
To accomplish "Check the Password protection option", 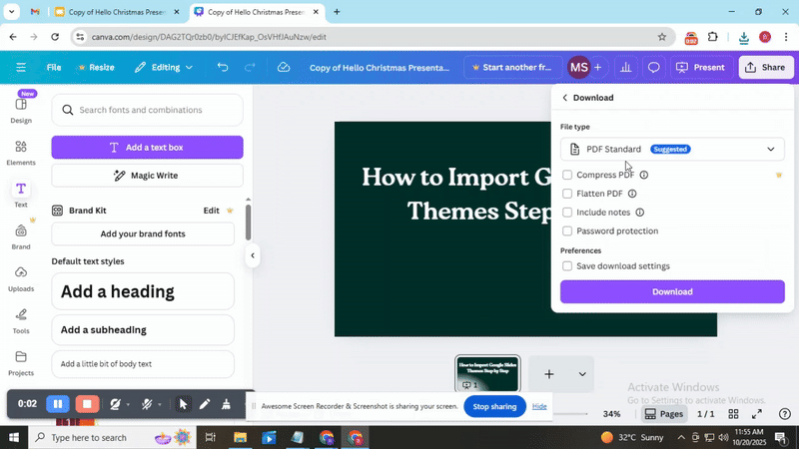I will coord(567,231).
